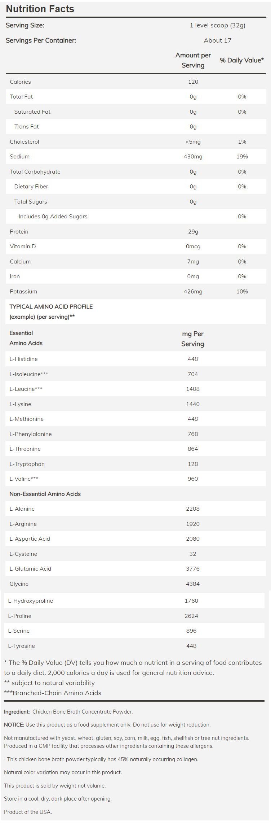Select the Protein row label
Screen dimensions: 271x824
pos(19,232)
